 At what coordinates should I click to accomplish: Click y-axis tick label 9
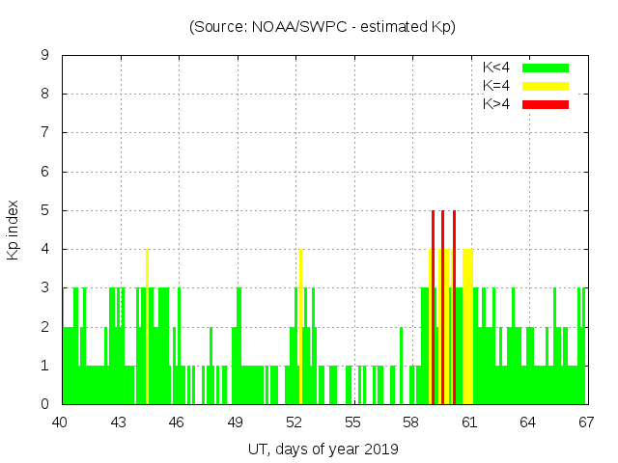click(44, 56)
